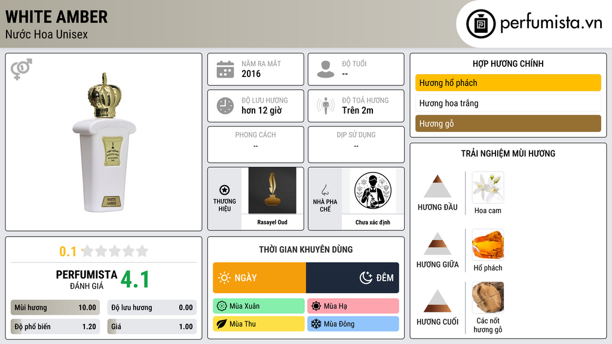Click the snowflake icon for Mùa Đông
Image resolution: width=612 pixels, height=344 pixels.
(x=316, y=324)
